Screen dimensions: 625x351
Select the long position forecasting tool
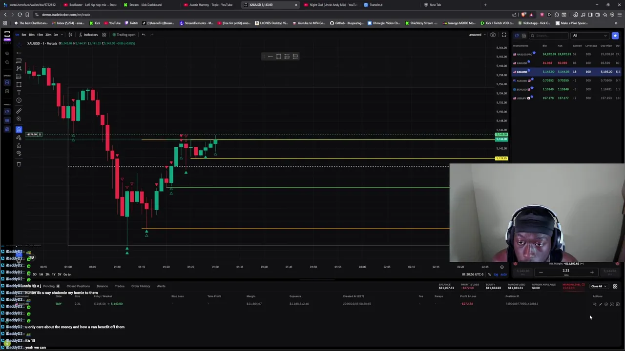pos(19,77)
